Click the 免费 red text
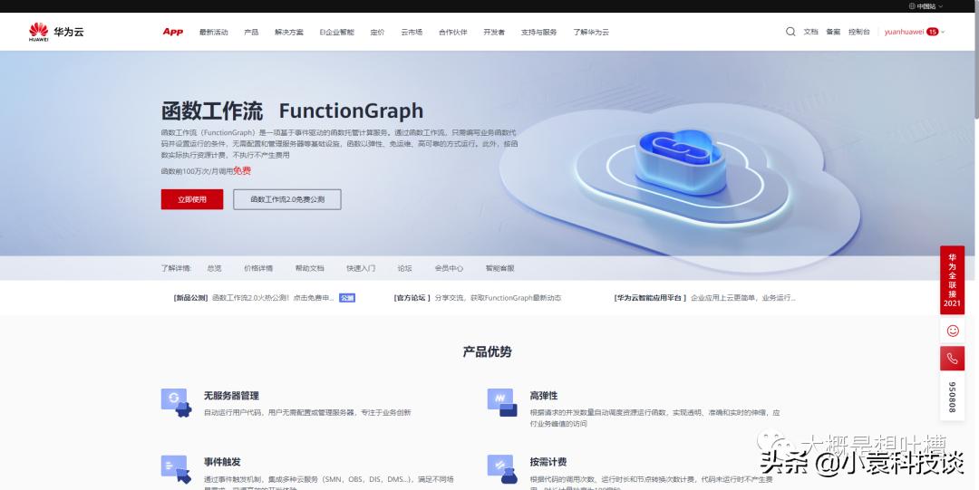This screenshot has width=979, height=490. tap(242, 171)
